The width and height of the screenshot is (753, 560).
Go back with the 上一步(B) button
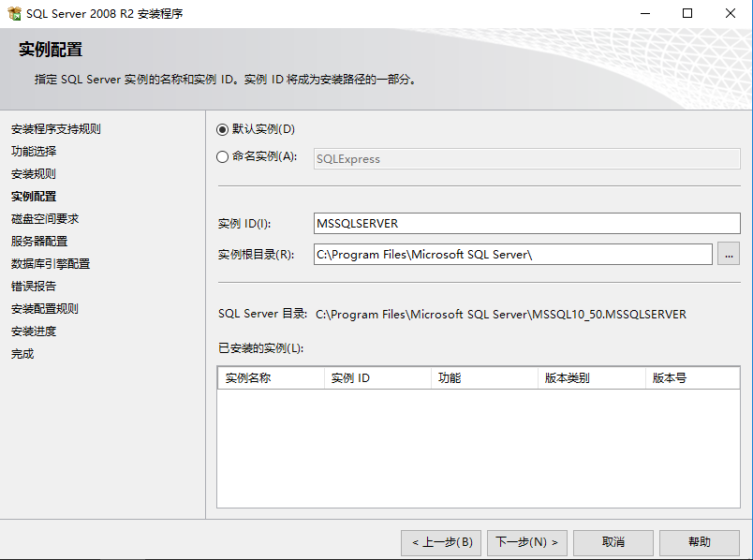pos(442,542)
